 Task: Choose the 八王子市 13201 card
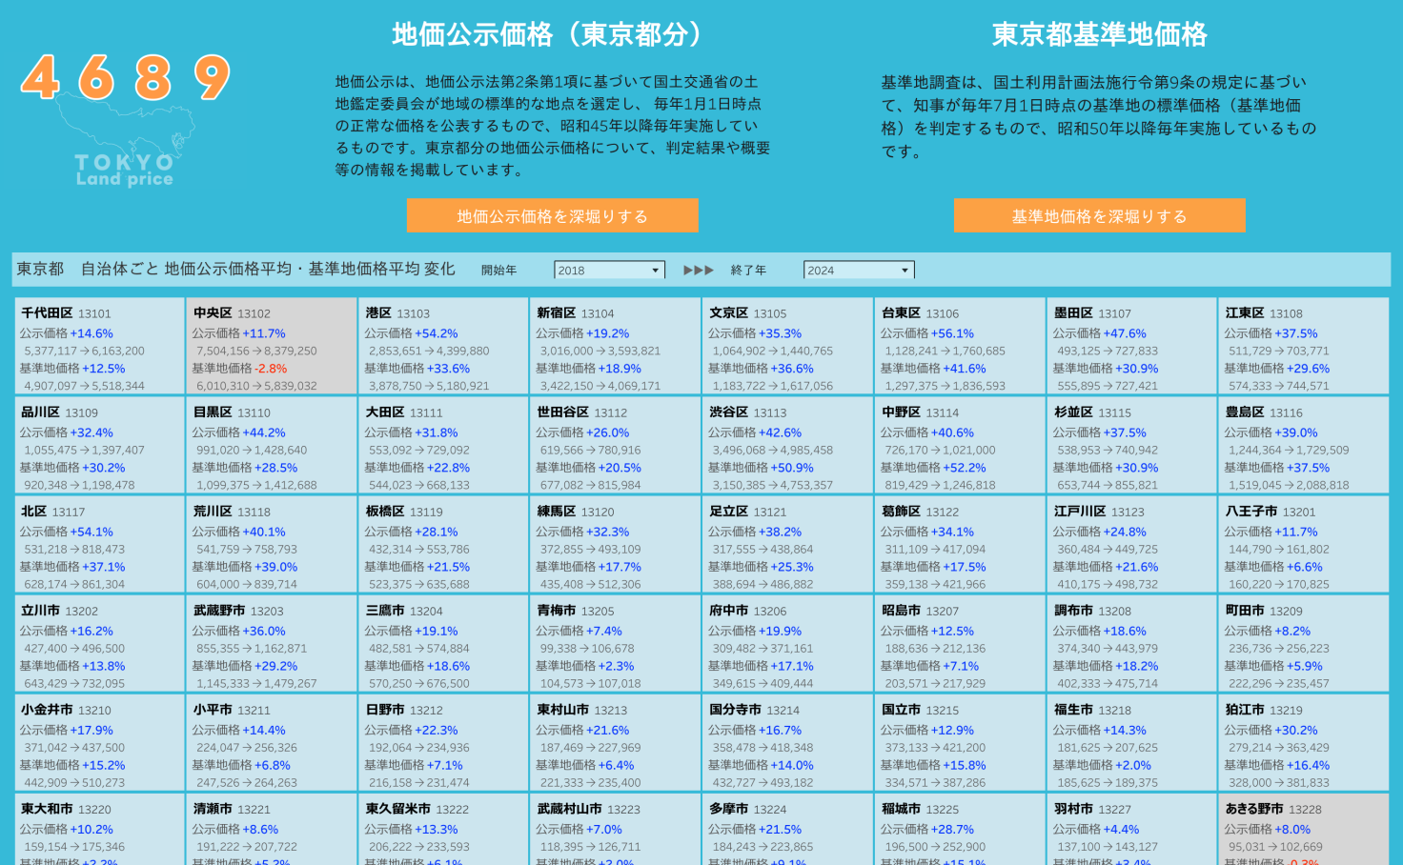point(1304,544)
